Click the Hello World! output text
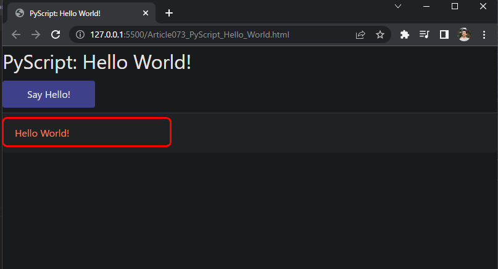498x269 pixels. [42, 133]
